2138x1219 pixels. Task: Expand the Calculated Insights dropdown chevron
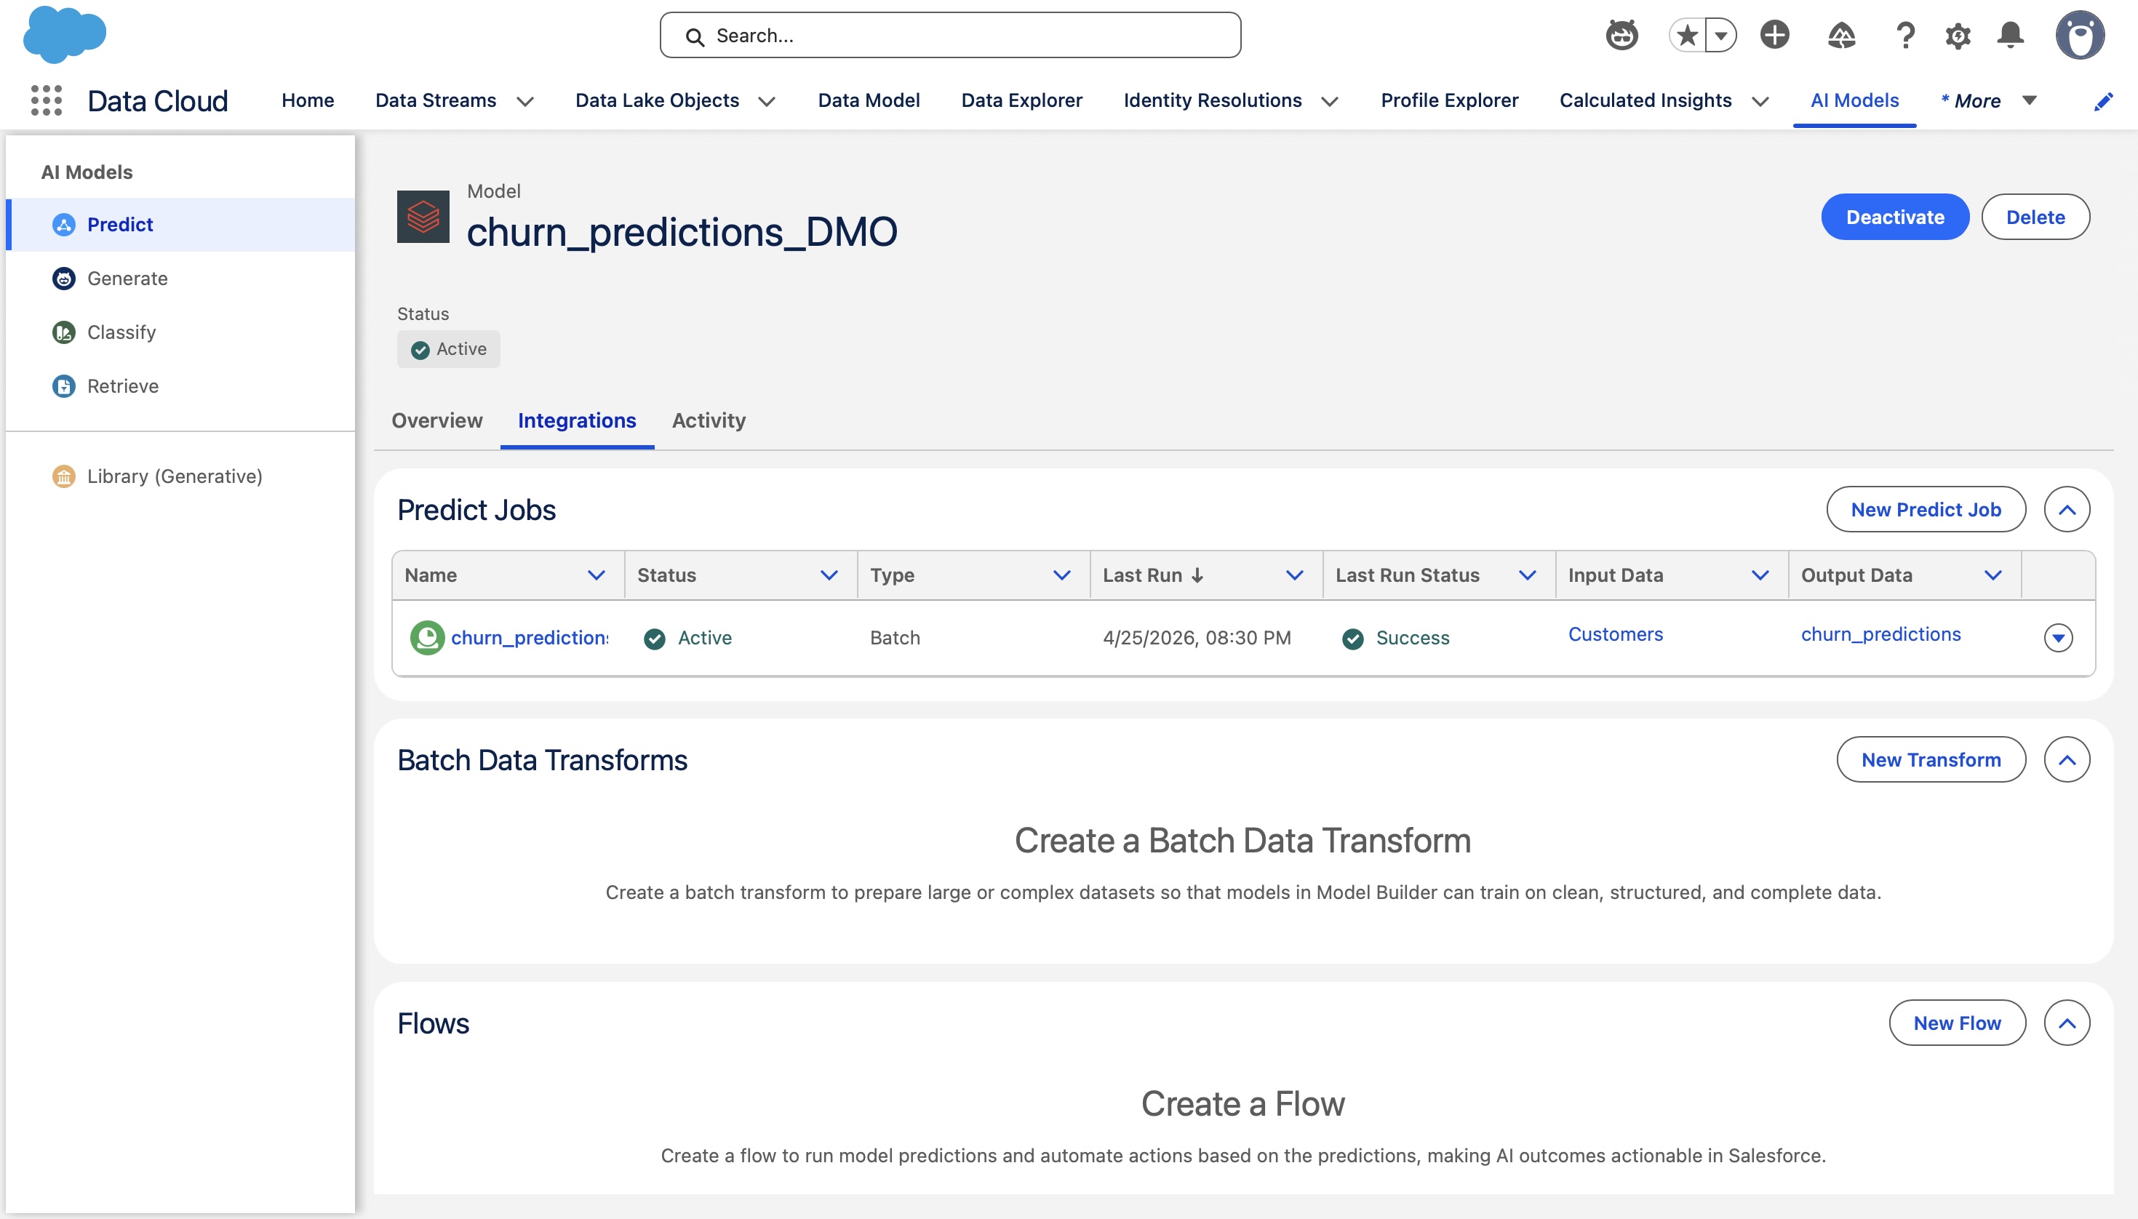click(1760, 101)
